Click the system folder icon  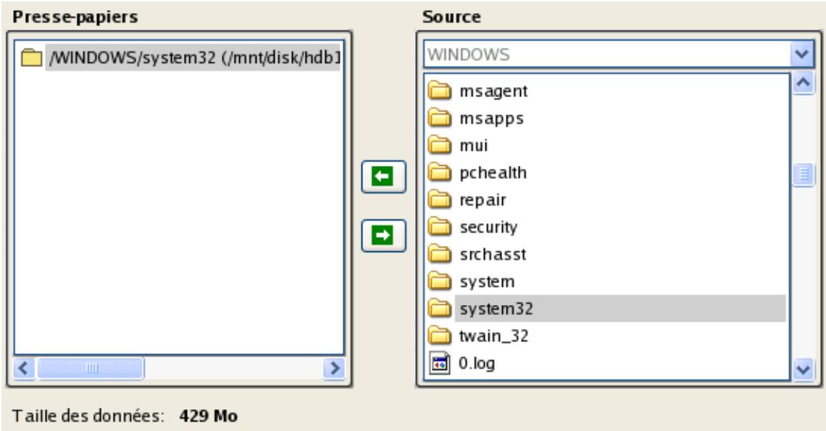pyautogui.click(x=439, y=282)
